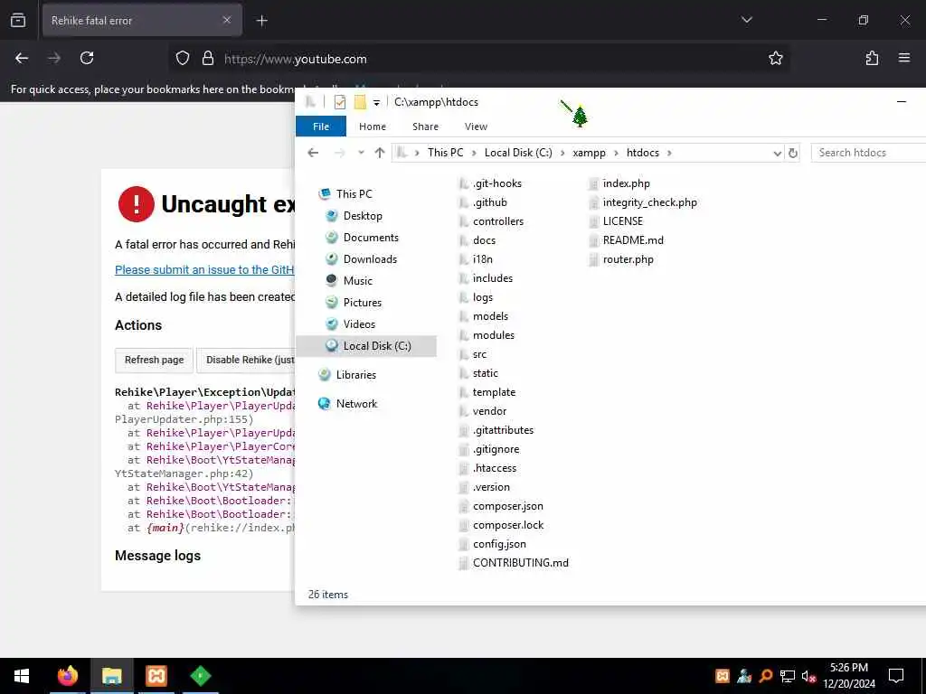
Task: Click the Search htdocs field
Action: click(x=868, y=153)
